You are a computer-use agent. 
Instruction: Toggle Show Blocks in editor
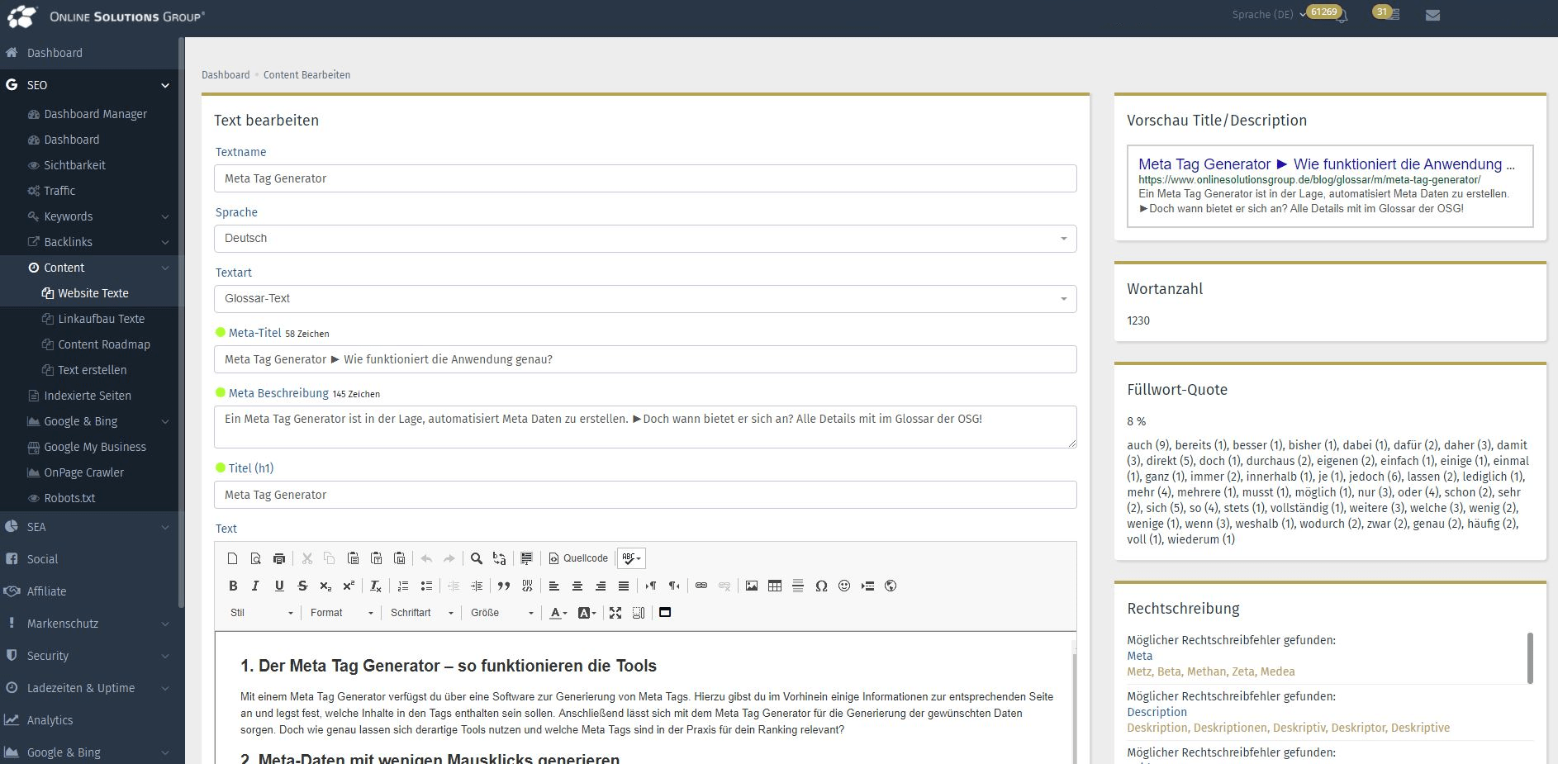coord(639,613)
